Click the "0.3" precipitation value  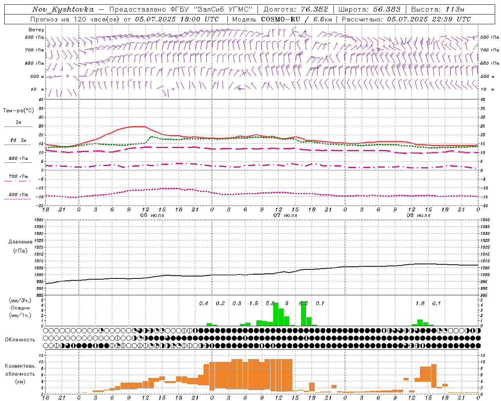(x=237, y=303)
